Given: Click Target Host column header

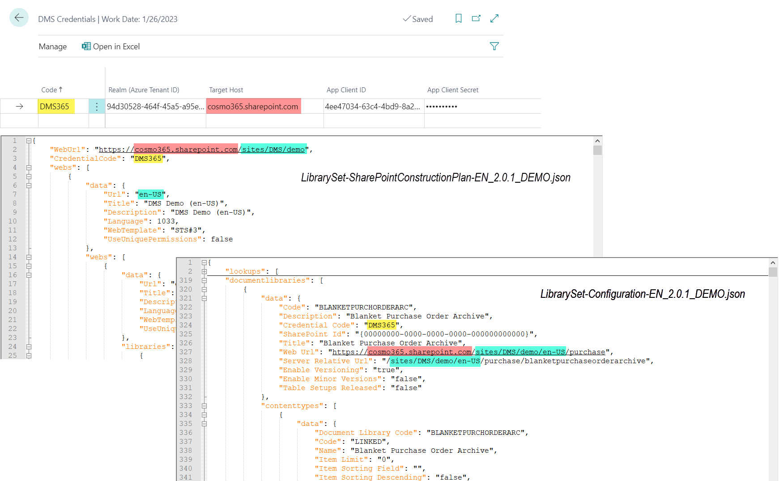Looking at the screenshot, I should point(226,90).
